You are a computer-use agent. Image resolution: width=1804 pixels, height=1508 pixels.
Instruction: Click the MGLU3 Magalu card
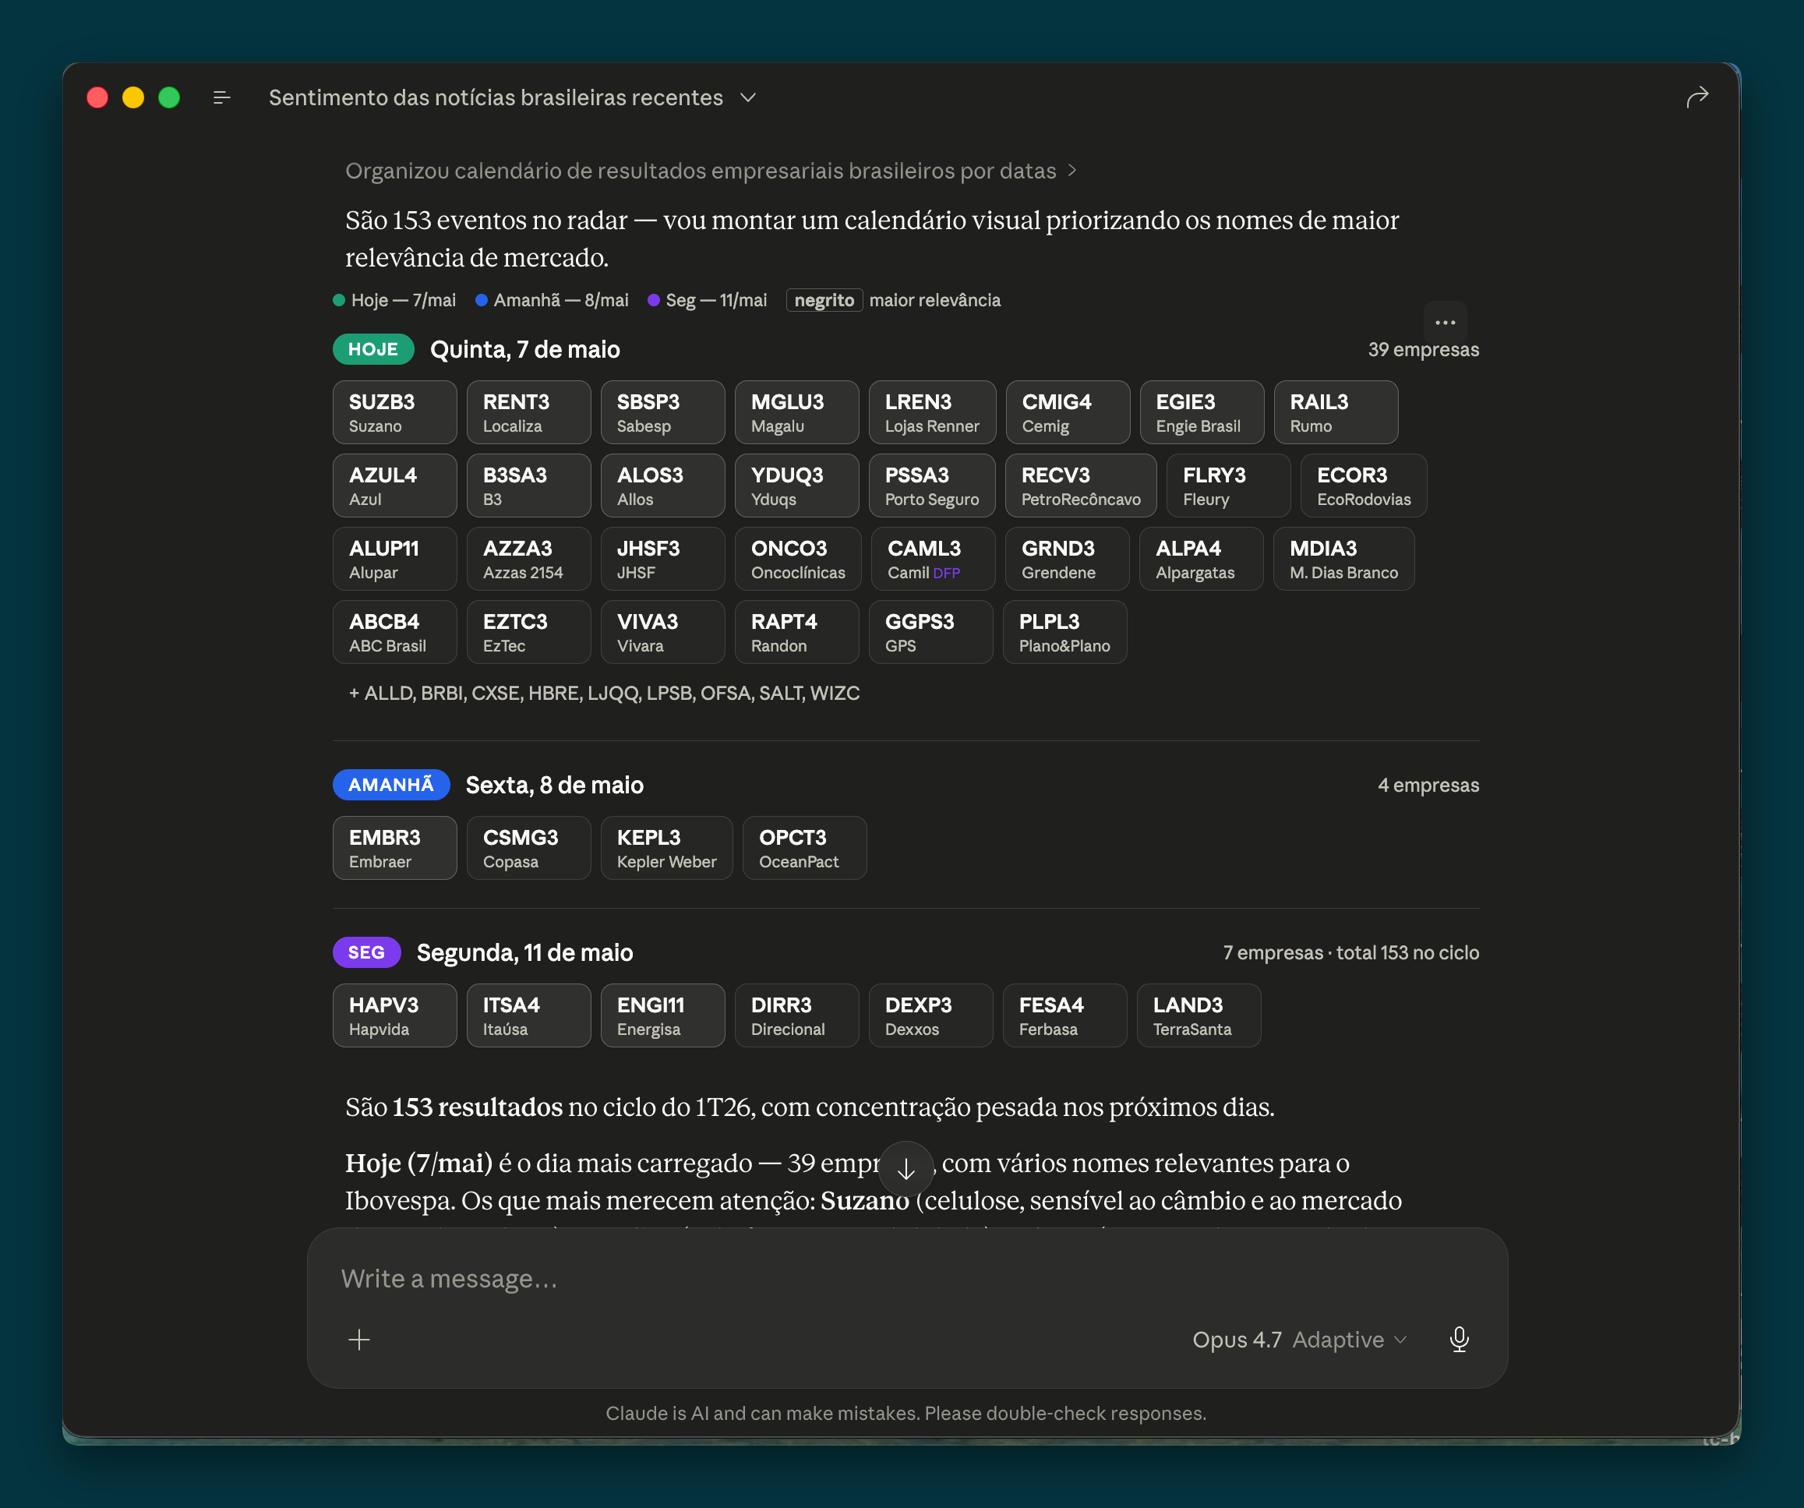tap(796, 412)
